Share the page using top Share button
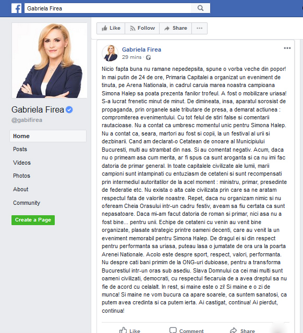303x333 pixels. pos(176,28)
